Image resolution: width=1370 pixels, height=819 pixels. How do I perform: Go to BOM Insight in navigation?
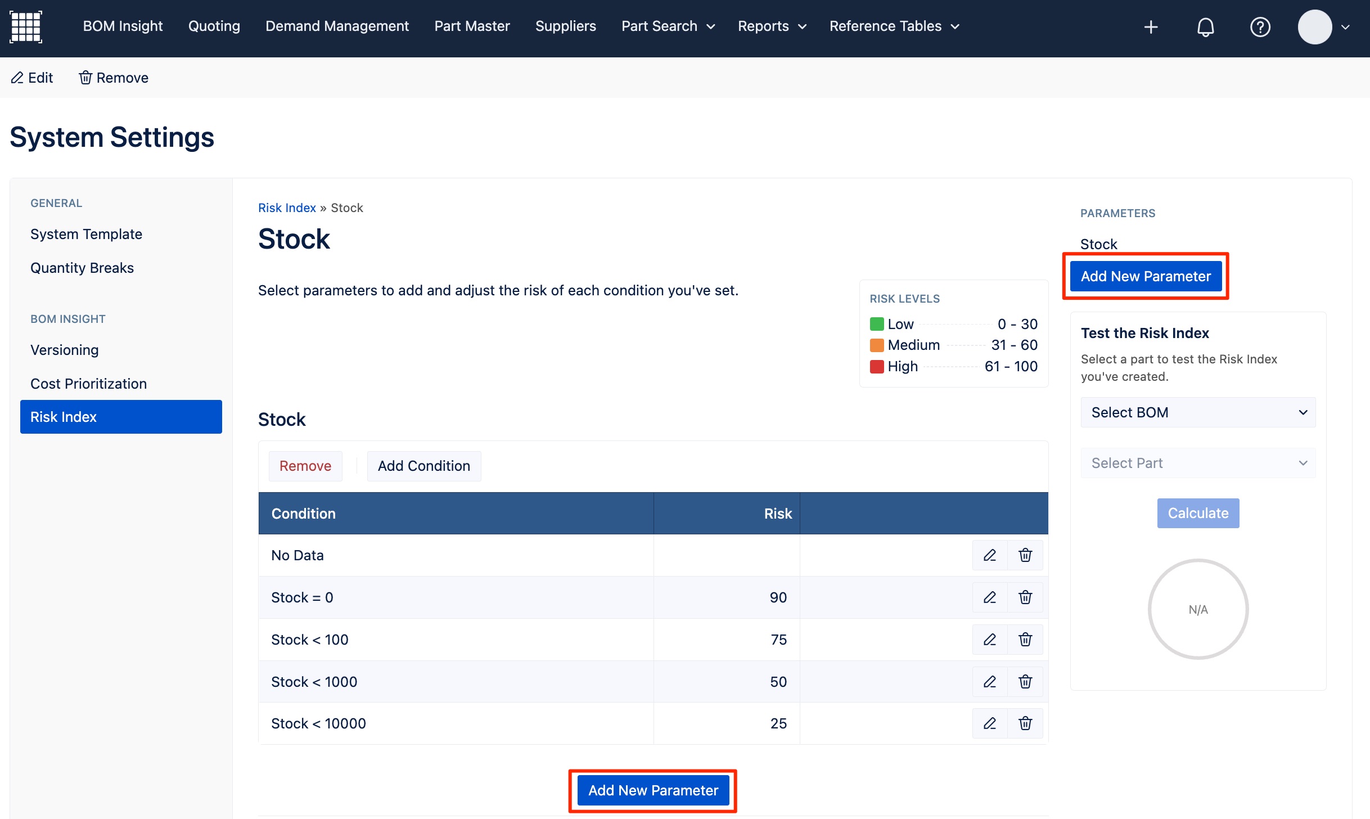tap(123, 26)
